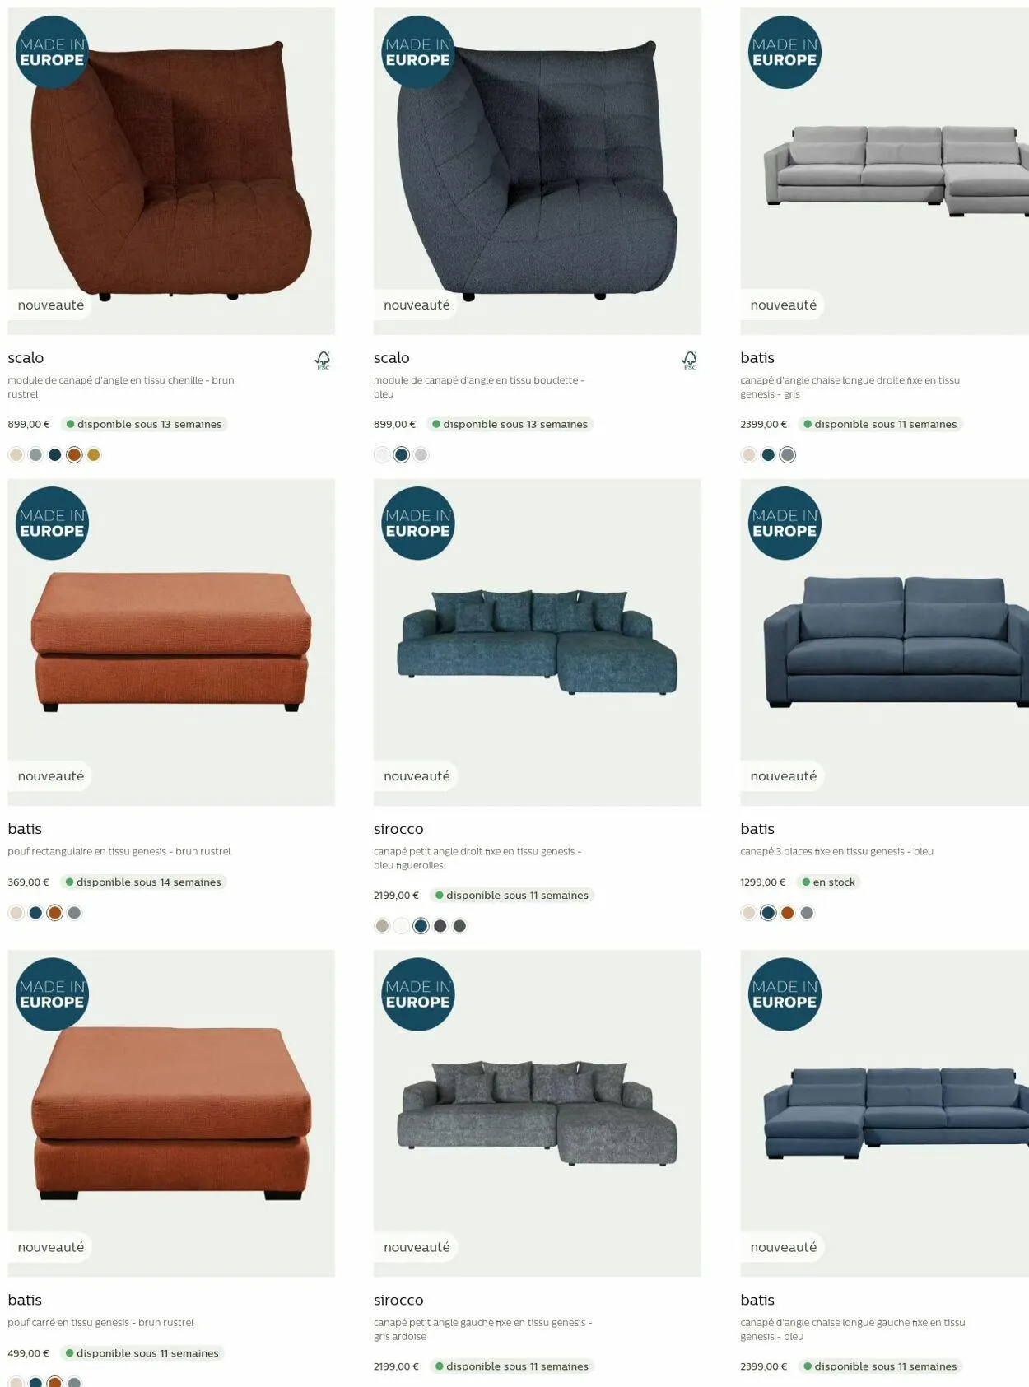Select darkest grey swatch under sirocco bleu figuerolles

coord(440,926)
